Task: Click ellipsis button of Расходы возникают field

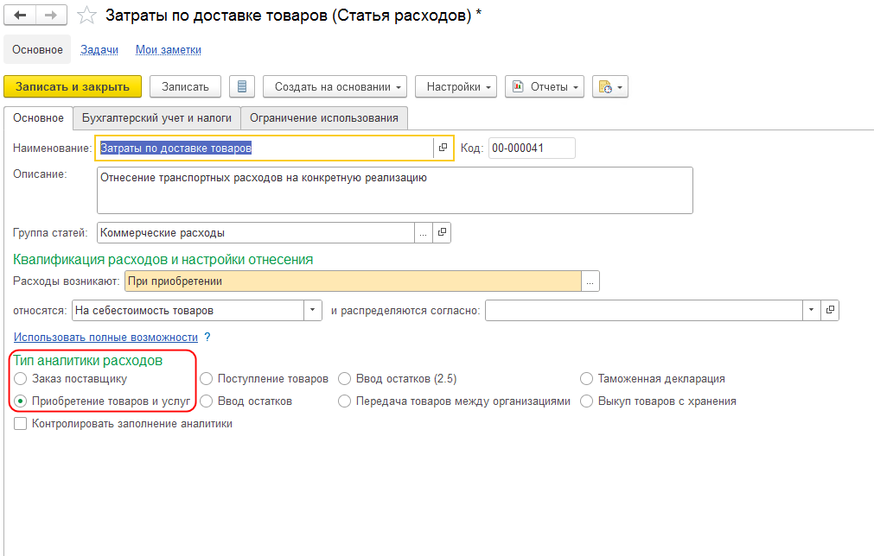Action: click(590, 281)
